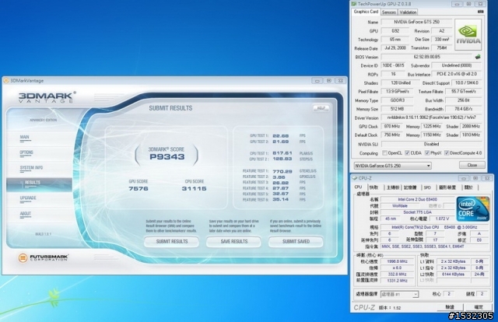Select the 記憶體 tab in CPU-Z
The height and width of the screenshot is (322, 498).
click(410, 187)
